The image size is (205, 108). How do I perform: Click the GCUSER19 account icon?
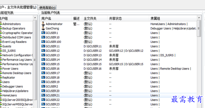(x=43, y=82)
